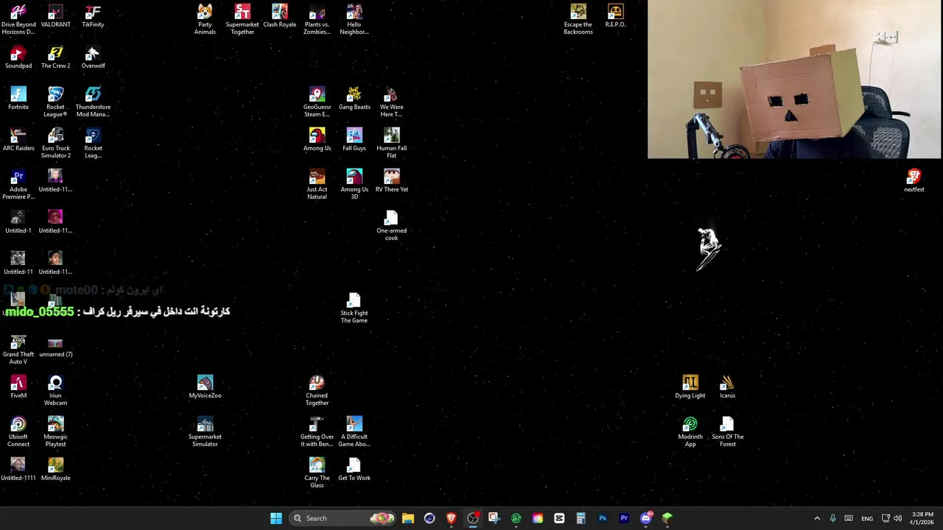
Task: Select the Escape the Backrooms icon
Action: click(x=578, y=19)
